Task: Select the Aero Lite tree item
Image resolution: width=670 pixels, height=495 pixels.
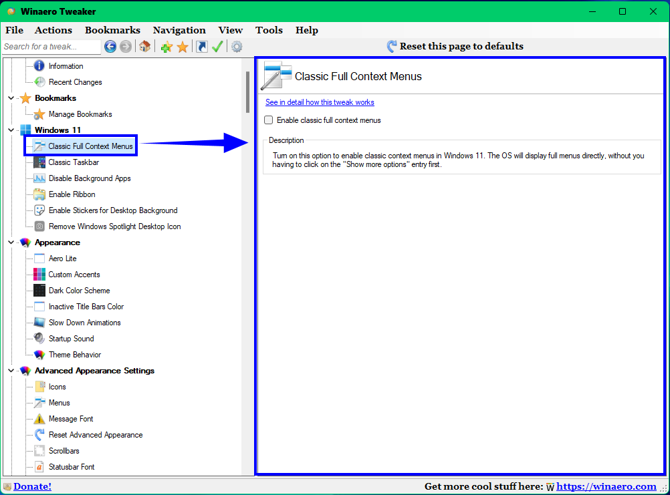Action: point(62,259)
